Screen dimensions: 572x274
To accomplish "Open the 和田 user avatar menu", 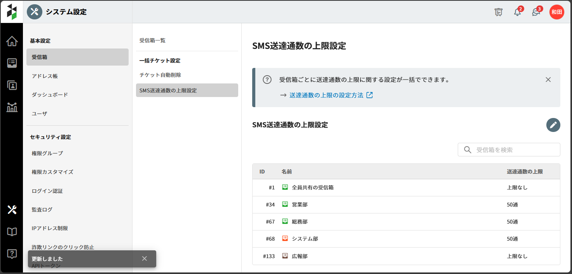I will [x=556, y=12].
